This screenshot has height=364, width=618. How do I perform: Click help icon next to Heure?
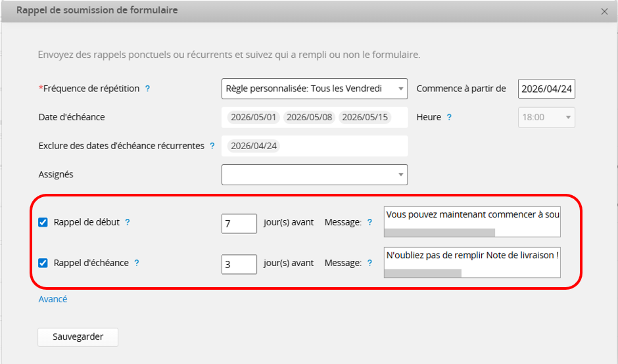coord(449,118)
